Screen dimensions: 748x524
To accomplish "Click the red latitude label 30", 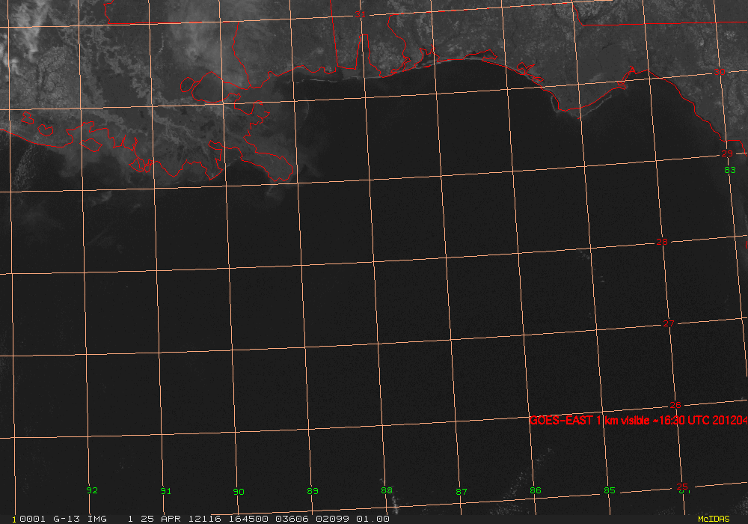I will point(720,72).
